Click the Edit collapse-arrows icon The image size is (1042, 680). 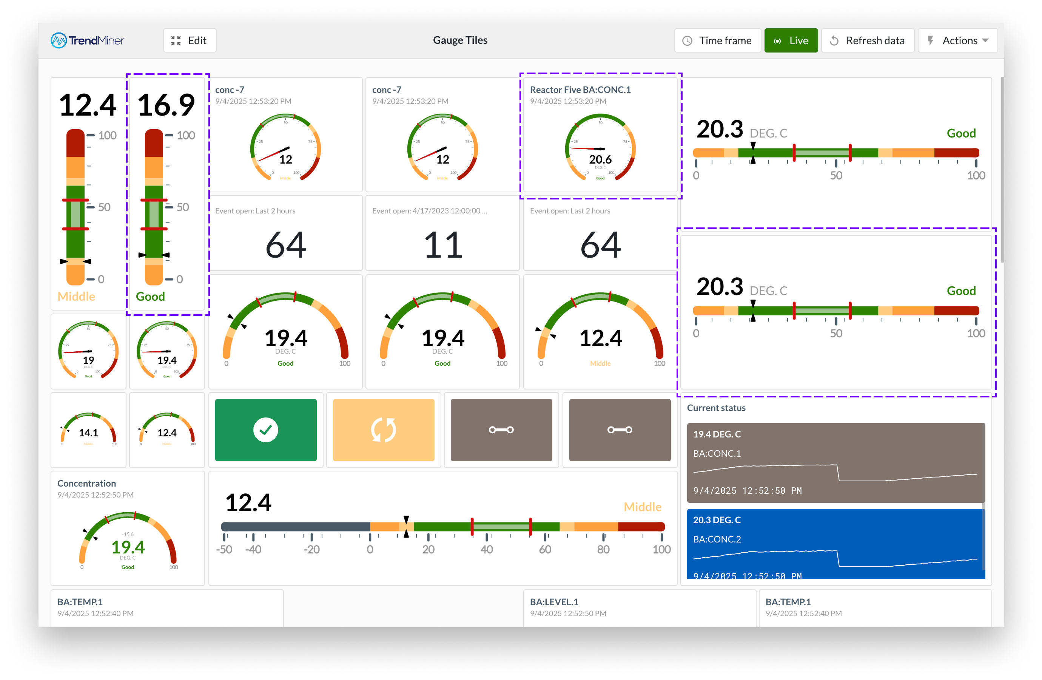(x=176, y=41)
